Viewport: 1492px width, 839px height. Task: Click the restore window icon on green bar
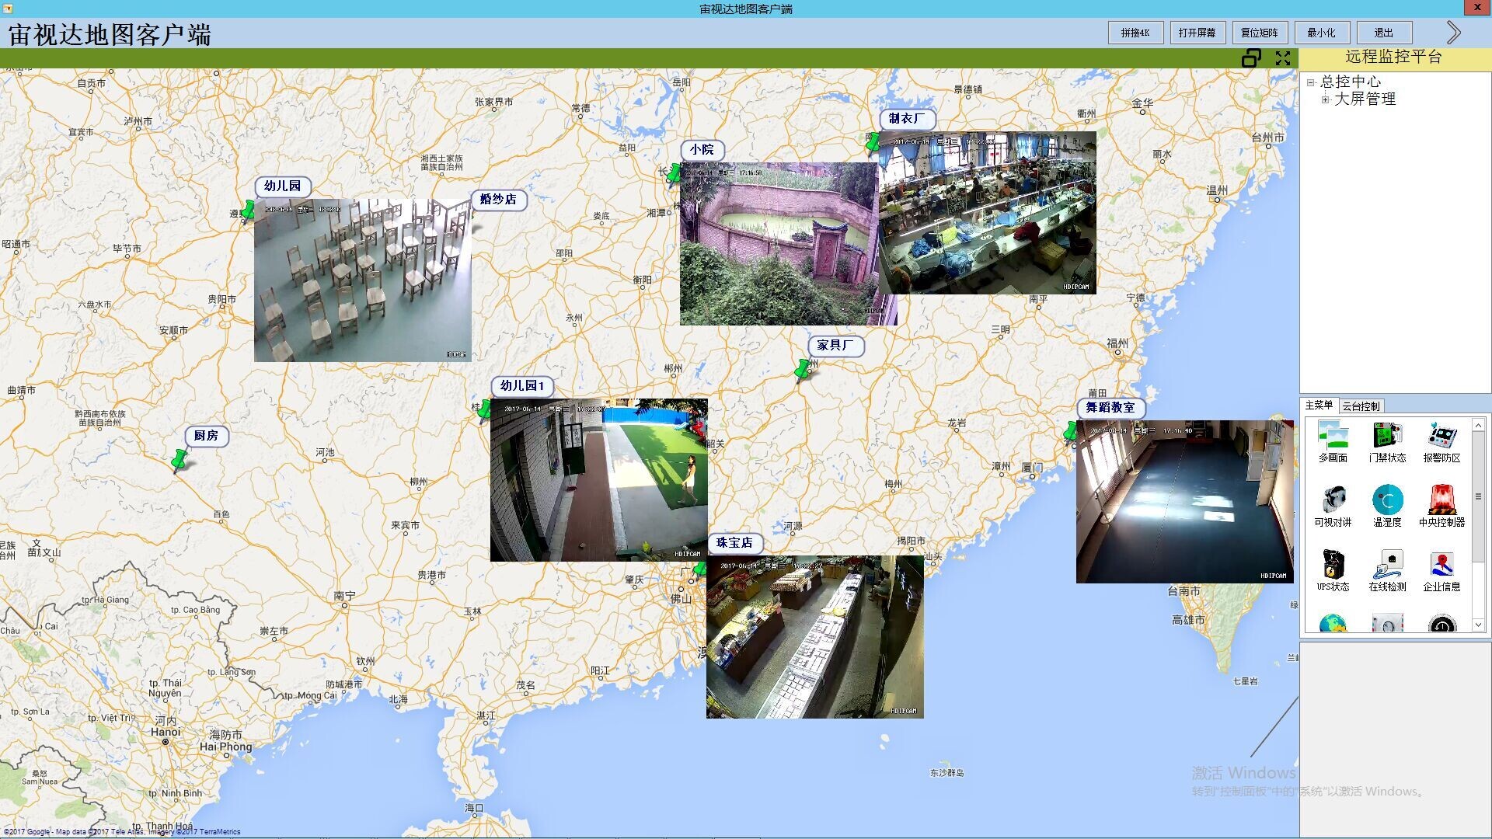pyautogui.click(x=1251, y=58)
